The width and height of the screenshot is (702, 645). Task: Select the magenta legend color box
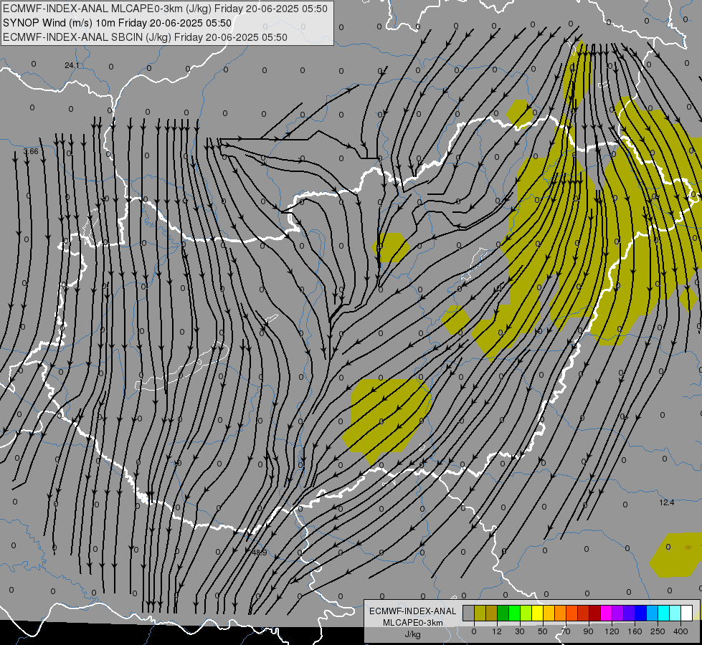point(606,613)
